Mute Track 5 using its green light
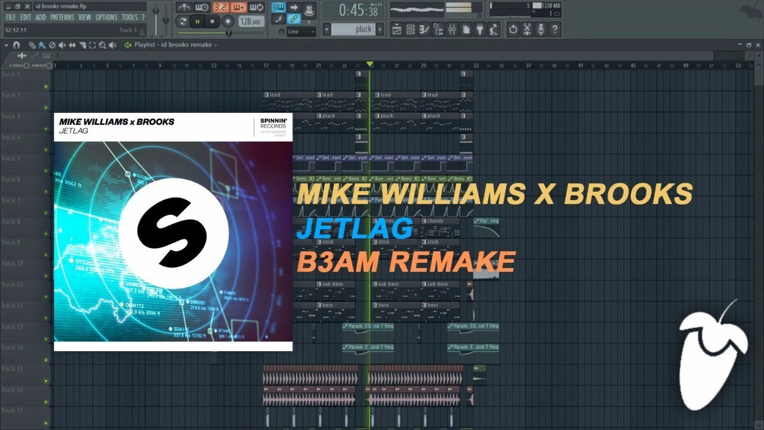The image size is (764, 430). pos(45,171)
